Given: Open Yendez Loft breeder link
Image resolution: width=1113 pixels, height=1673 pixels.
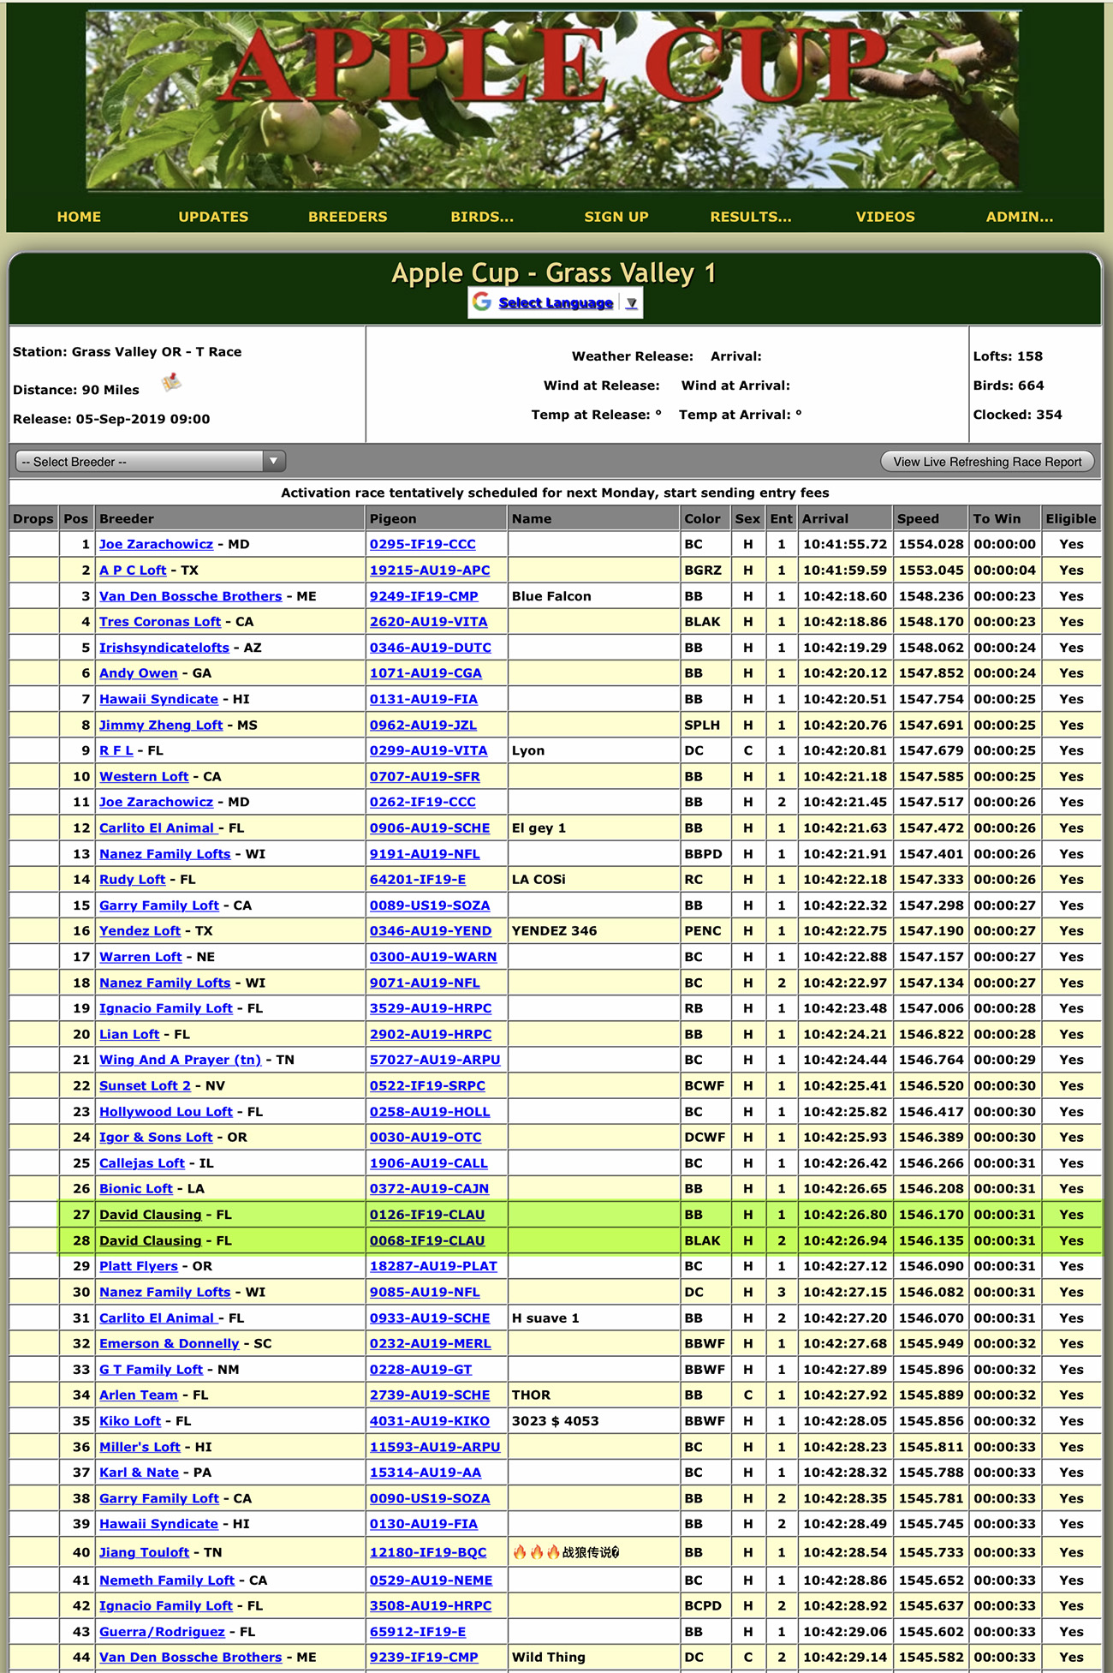Looking at the screenshot, I should coord(140,931).
